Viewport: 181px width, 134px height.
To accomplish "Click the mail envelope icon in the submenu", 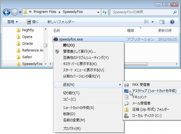I will point(126,103).
